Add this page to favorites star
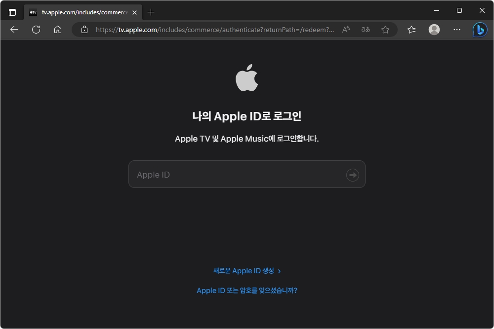 [x=385, y=30]
